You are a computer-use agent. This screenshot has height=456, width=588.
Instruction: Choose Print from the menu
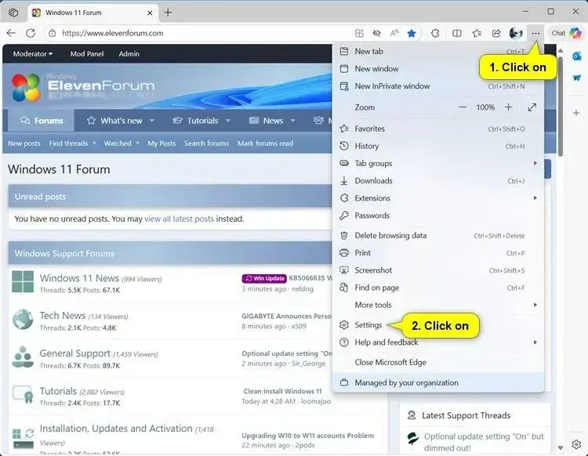[438, 253]
